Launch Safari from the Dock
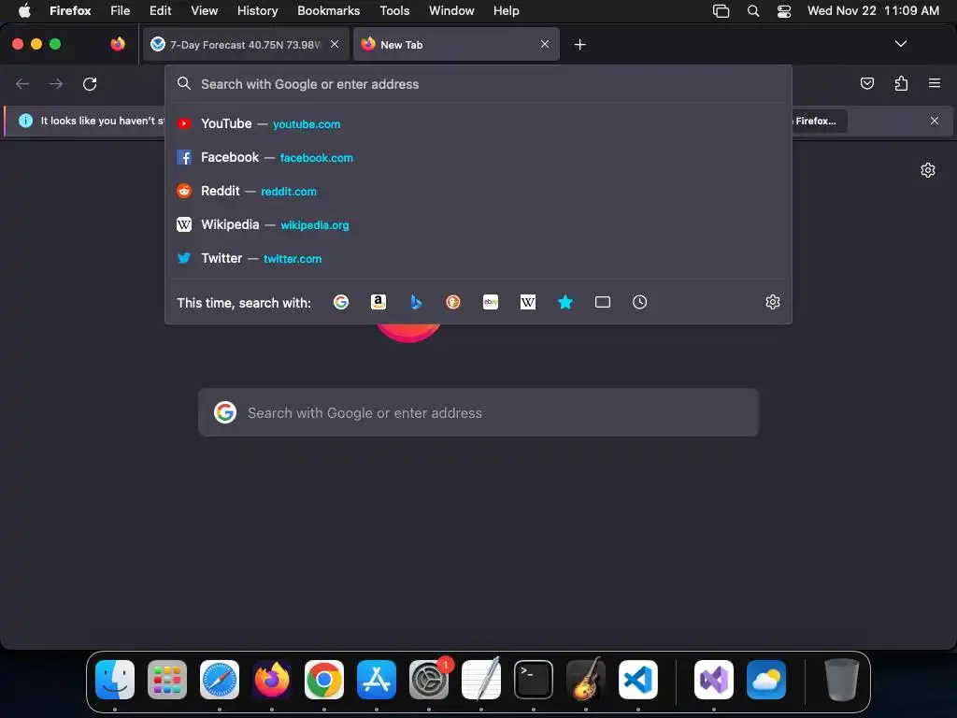 [220, 680]
